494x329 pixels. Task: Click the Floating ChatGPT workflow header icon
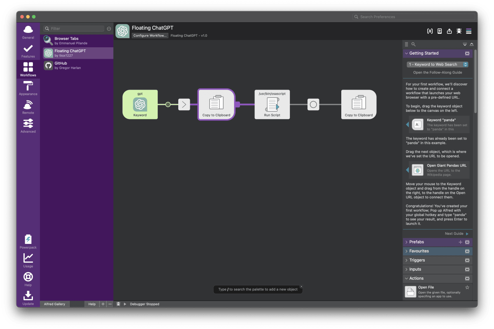[122, 31]
